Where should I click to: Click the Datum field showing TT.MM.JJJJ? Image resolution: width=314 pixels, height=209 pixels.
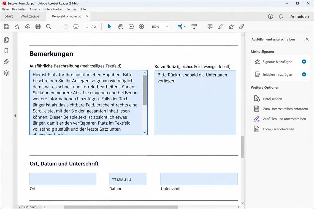[x=128, y=179]
